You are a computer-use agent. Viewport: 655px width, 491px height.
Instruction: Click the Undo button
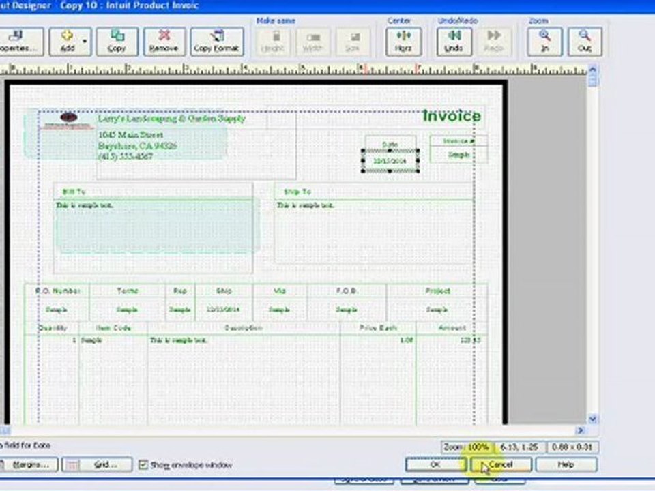[x=454, y=42]
